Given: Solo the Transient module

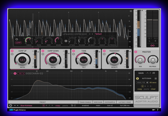Looking at the screenshot, I should tap(104, 54).
